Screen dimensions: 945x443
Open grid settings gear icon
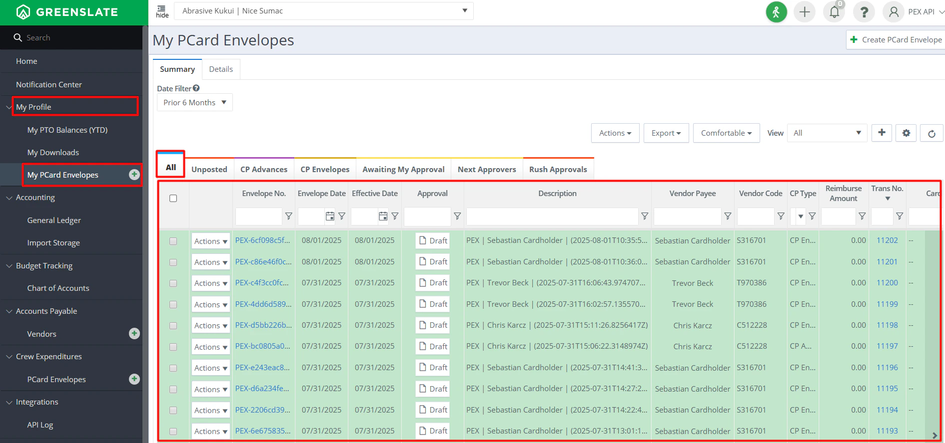(906, 133)
